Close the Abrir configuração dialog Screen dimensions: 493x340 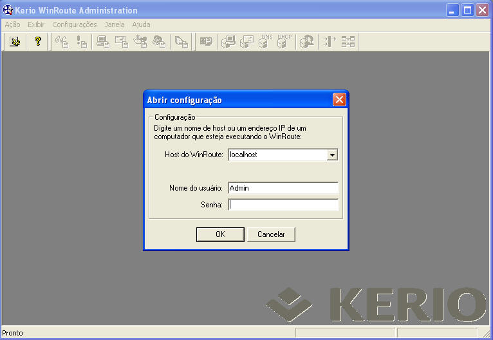pos(339,100)
